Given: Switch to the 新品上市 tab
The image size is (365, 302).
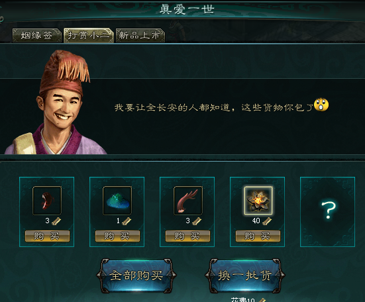Looking at the screenshot, I should point(140,36).
